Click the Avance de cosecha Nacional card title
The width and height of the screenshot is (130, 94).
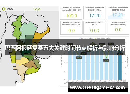point(71,24)
